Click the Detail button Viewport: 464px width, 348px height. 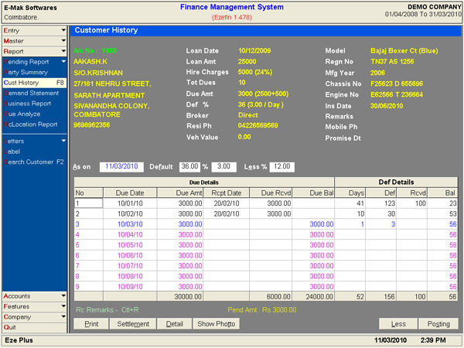(x=175, y=324)
